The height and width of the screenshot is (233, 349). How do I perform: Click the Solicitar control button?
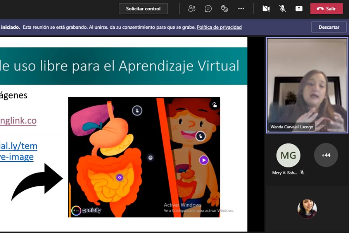coord(143,9)
